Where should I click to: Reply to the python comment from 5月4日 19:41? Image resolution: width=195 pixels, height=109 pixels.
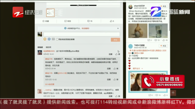110,54
